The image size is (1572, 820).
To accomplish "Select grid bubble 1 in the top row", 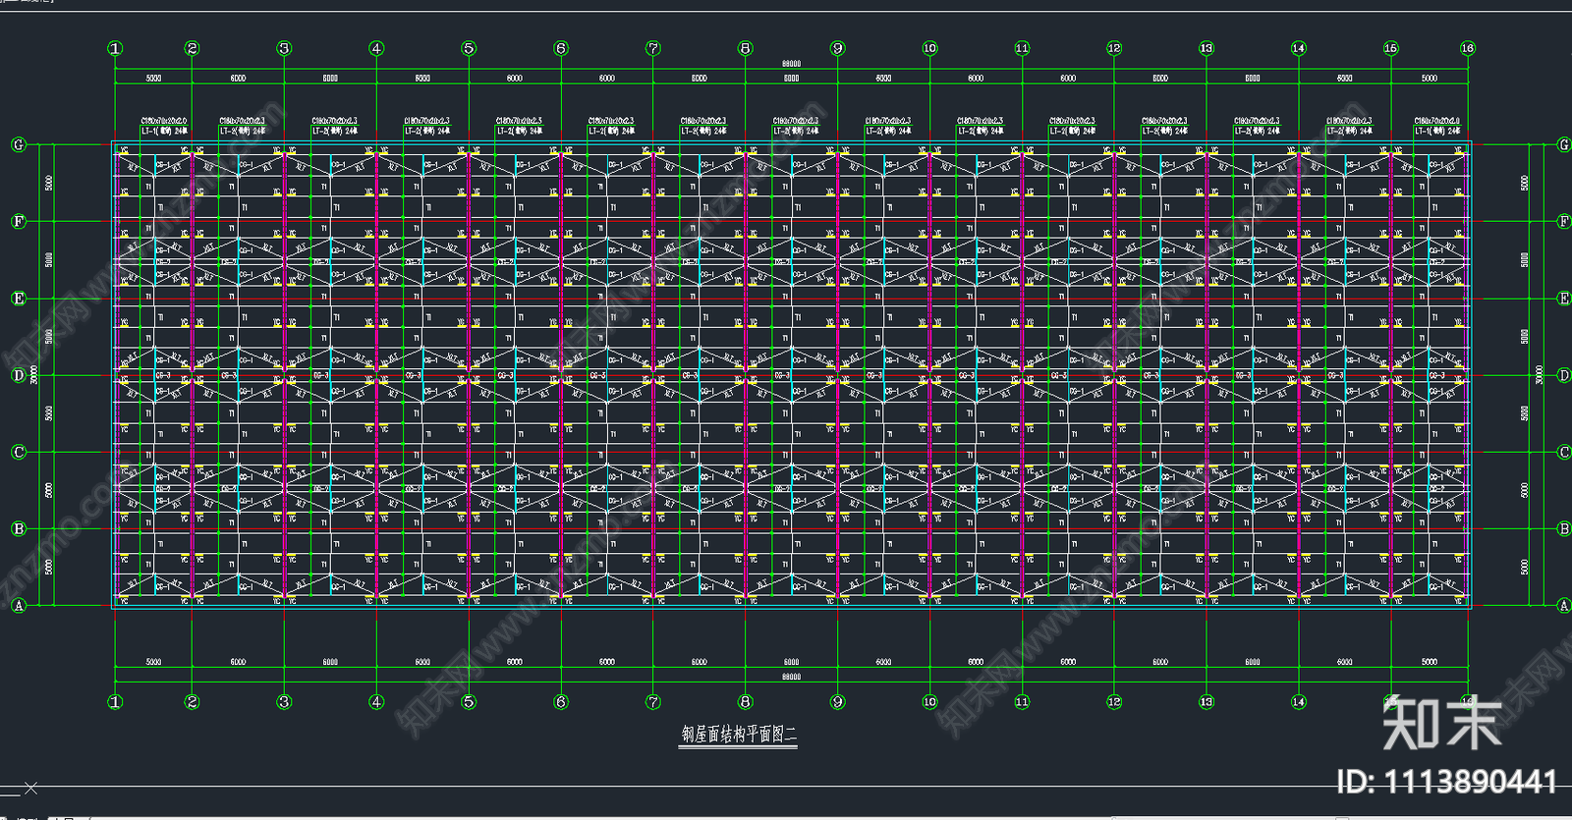I will [115, 48].
